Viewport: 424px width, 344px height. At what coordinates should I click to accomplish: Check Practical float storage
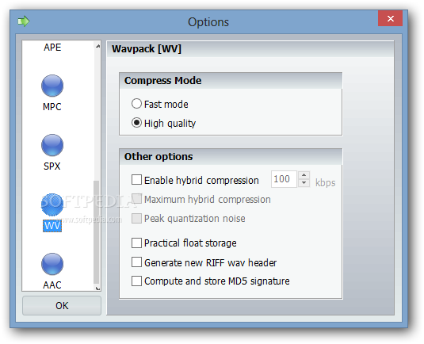136,243
